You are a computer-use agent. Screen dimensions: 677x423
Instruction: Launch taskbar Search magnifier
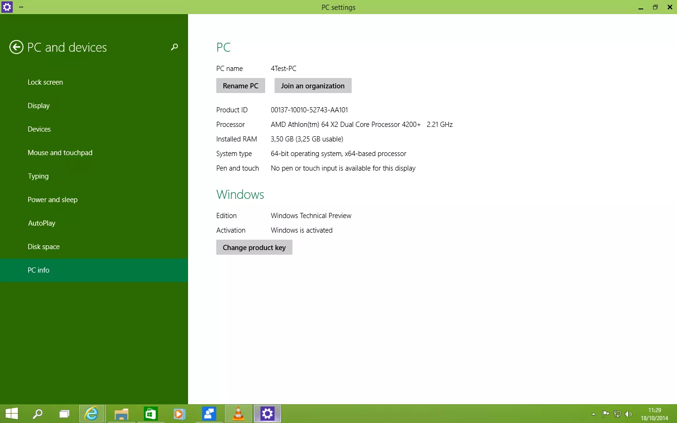pos(38,414)
